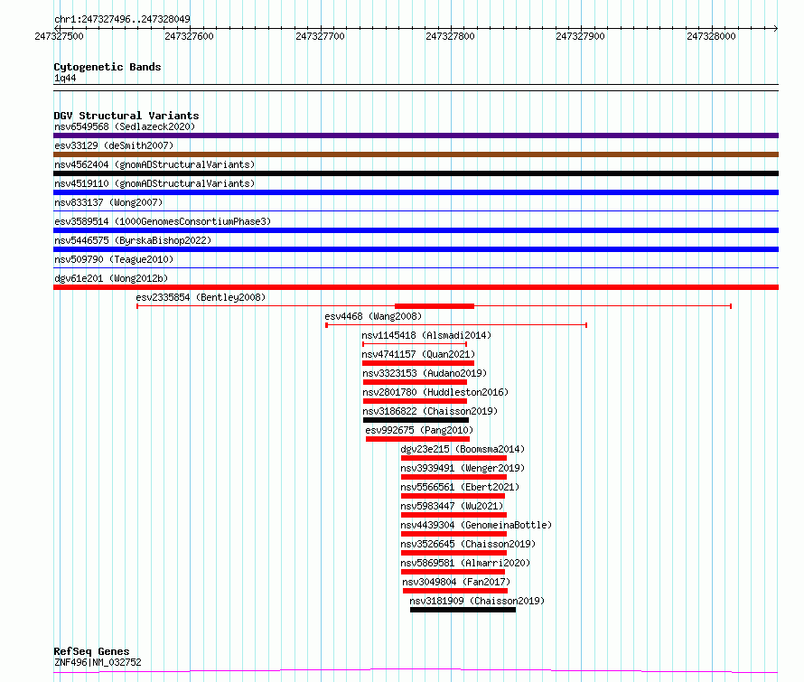Open the ZNF496|NM_032752 RefSeq gene label
804x682 pixels.
pos(98,662)
